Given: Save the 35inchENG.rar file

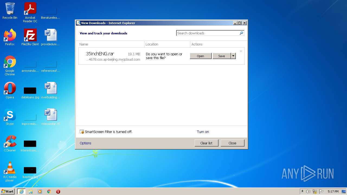Looking at the screenshot, I should [x=222, y=56].
